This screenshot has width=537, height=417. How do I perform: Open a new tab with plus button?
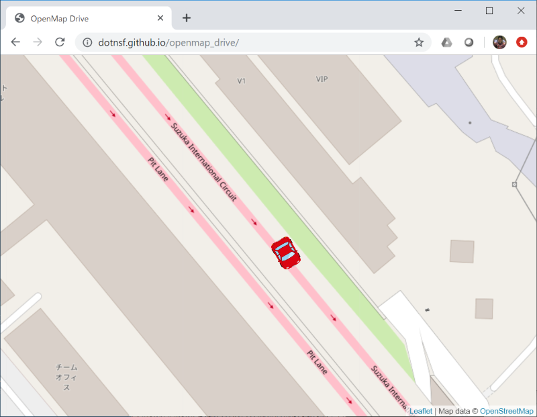pyautogui.click(x=187, y=18)
